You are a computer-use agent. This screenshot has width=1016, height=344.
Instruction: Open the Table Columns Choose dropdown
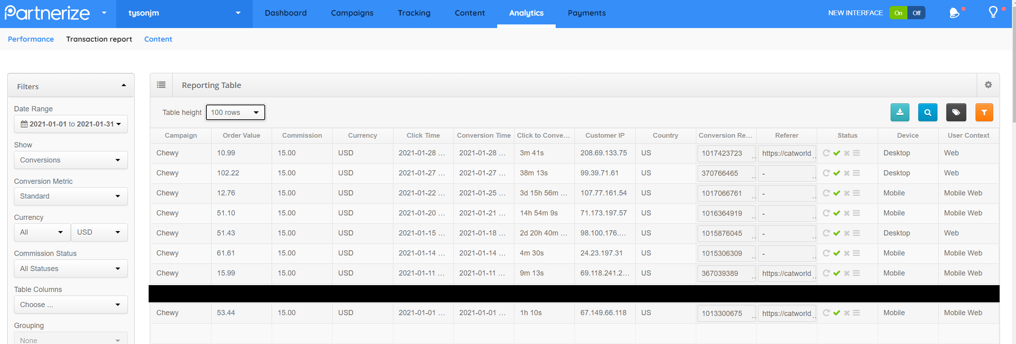click(71, 305)
